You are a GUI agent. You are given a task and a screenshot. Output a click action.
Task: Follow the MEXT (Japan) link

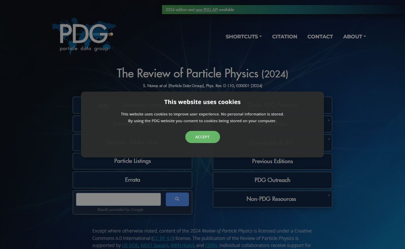pyautogui.click(x=154, y=245)
